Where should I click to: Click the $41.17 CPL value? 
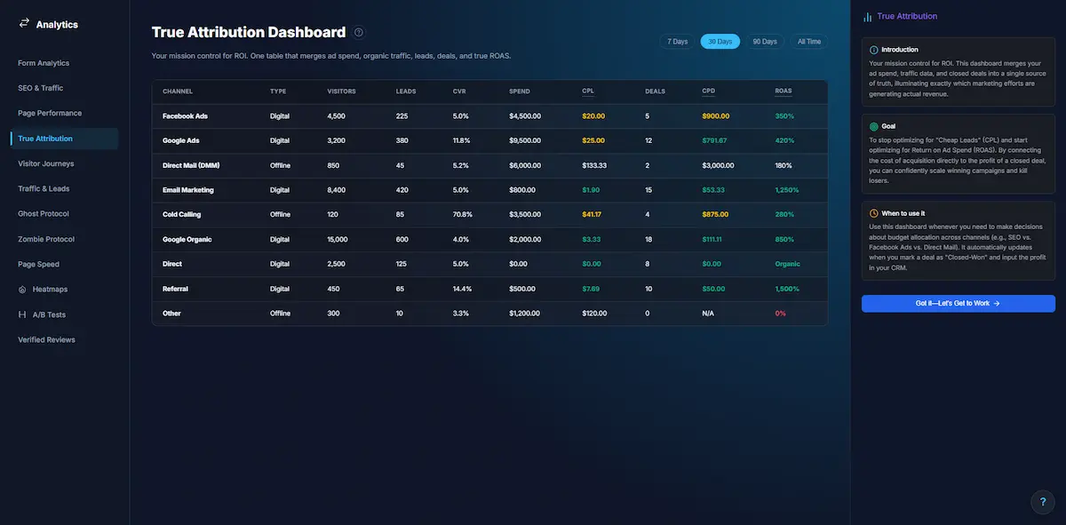pos(593,214)
